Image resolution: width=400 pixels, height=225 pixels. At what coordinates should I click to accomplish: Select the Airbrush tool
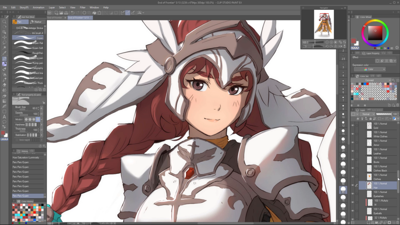[4, 74]
